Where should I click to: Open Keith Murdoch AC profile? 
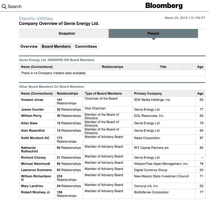[35, 138]
